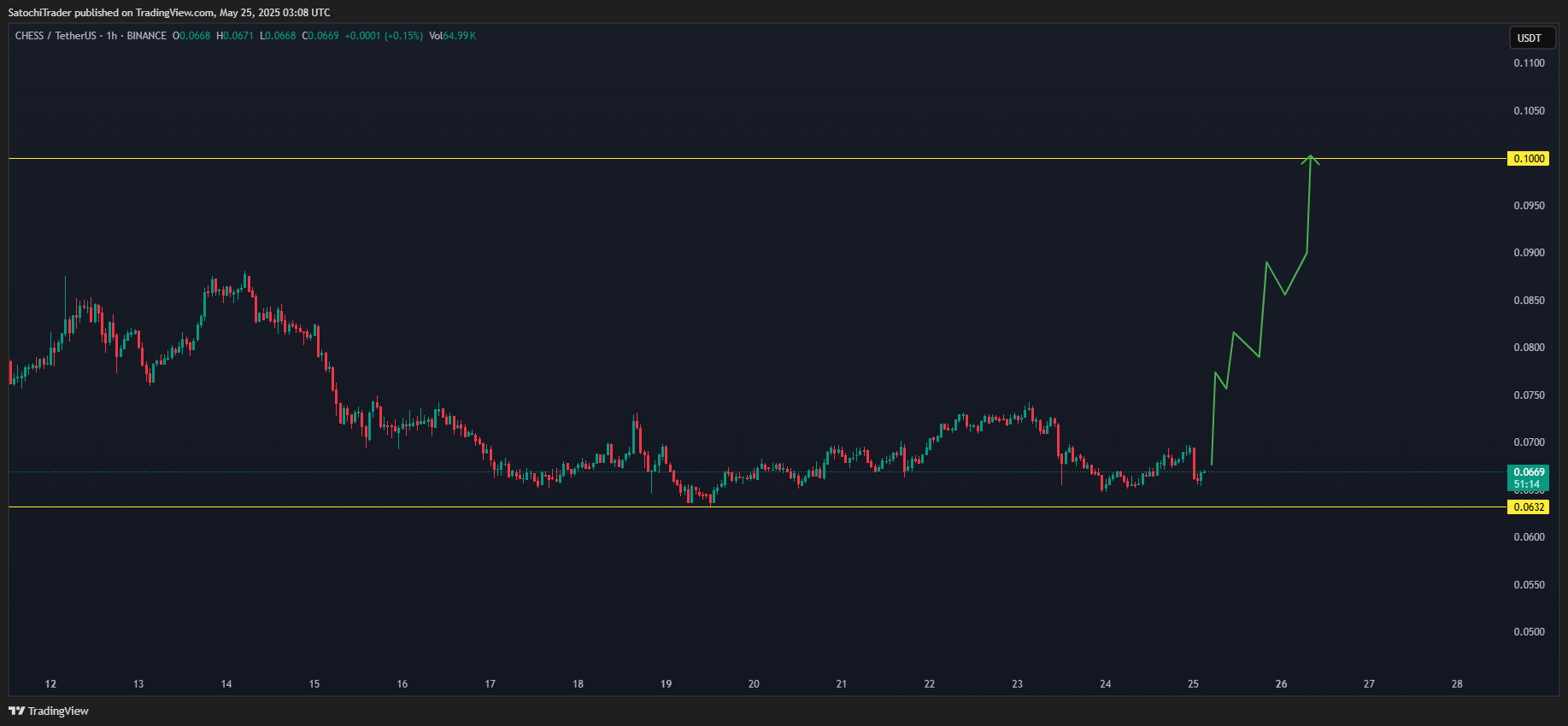Click the 0.0850 price axis label
Image resolution: width=1568 pixels, height=726 pixels.
point(1529,301)
